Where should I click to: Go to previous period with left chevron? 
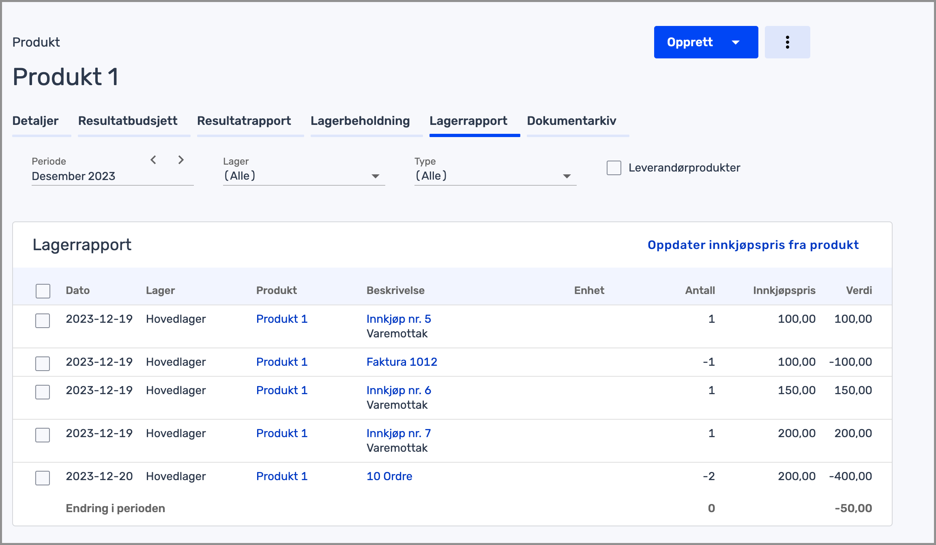153,160
